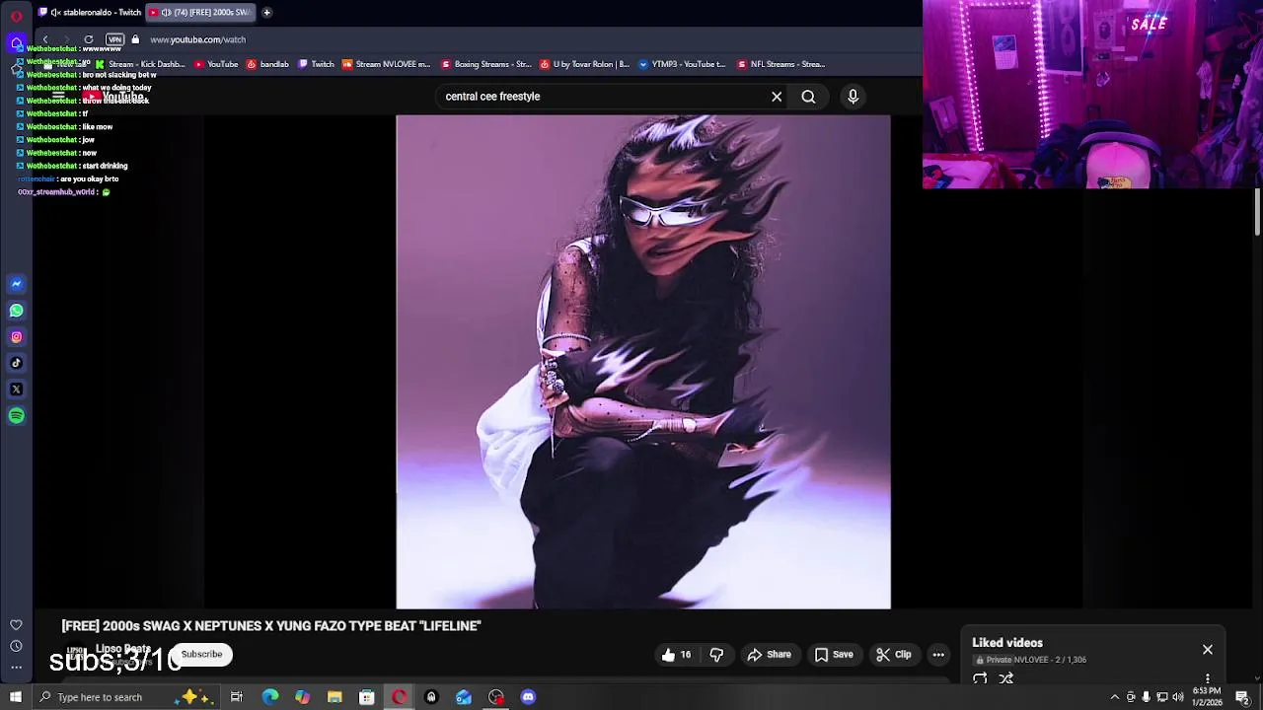Image resolution: width=1263 pixels, height=710 pixels.
Task: Open more actions next to Clip
Action: [x=938, y=655]
